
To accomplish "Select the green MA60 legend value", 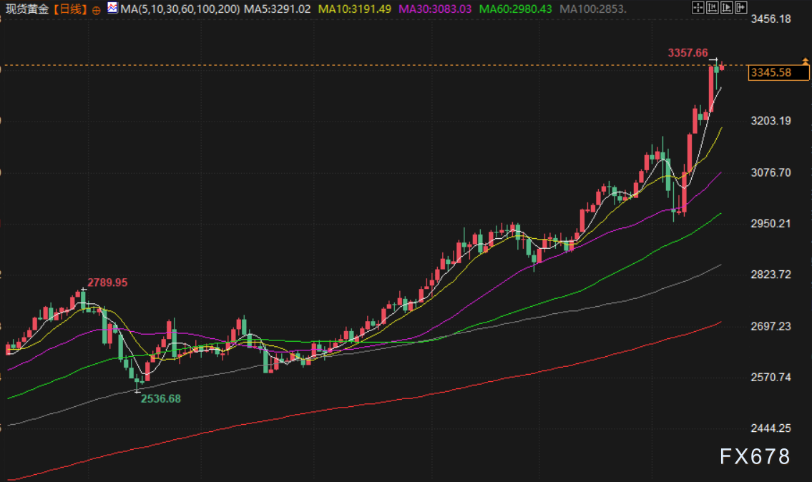I will [x=514, y=9].
